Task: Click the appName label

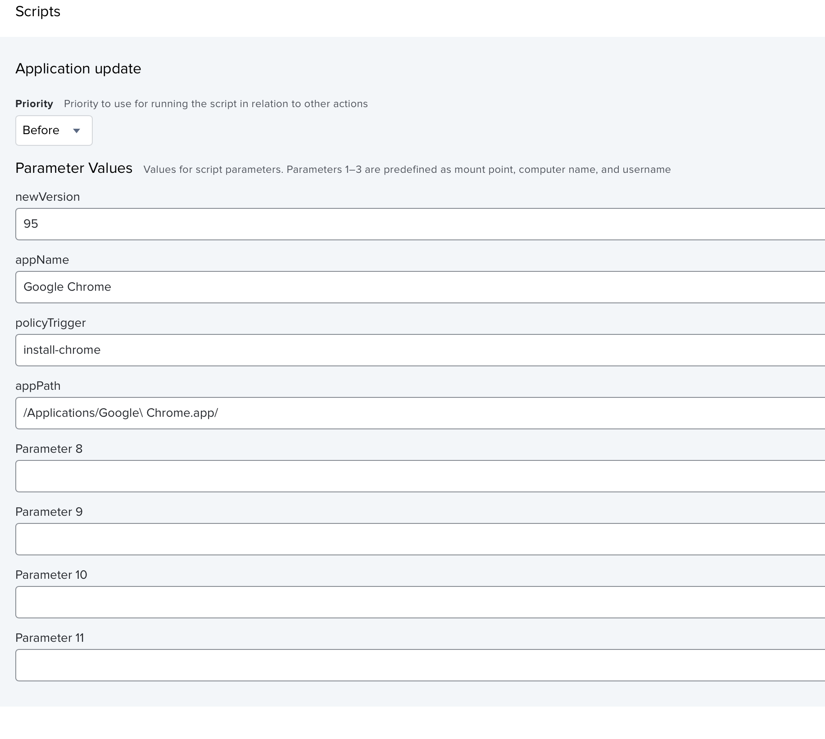Action: (42, 260)
